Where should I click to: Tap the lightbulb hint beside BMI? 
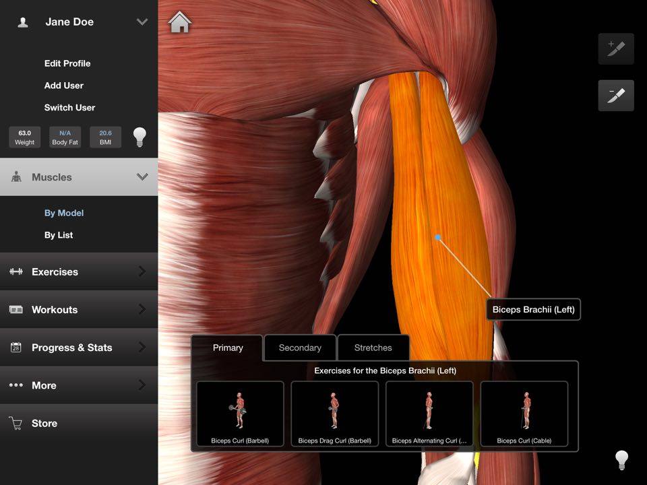pos(140,137)
